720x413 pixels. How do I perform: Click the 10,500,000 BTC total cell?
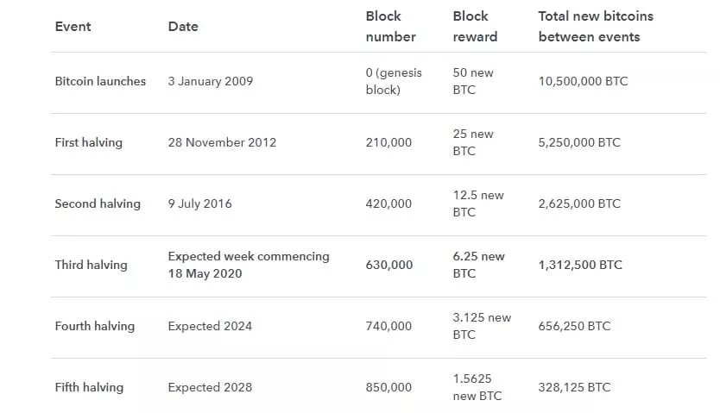(583, 81)
